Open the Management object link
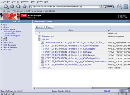The height and width of the screenshot is (95, 130). [x=48, y=36]
